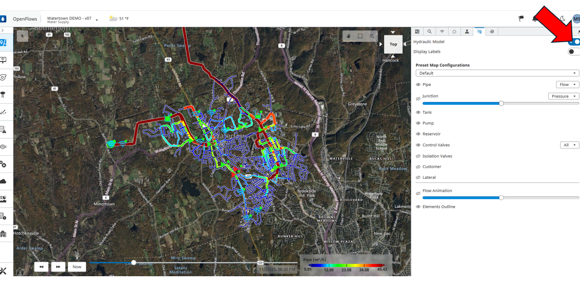
Task: Switch to the wifi signal panel tab
Action: pyautogui.click(x=442, y=32)
